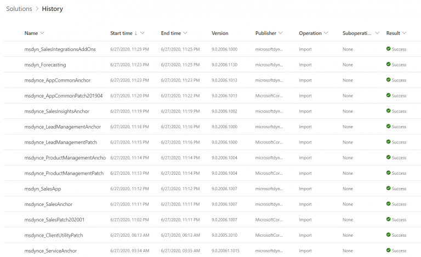The width and height of the screenshot is (421, 257).
Task: Click version 9.0.2006.1002 in SalesInsightsAnchor row
Action: tap(224, 111)
